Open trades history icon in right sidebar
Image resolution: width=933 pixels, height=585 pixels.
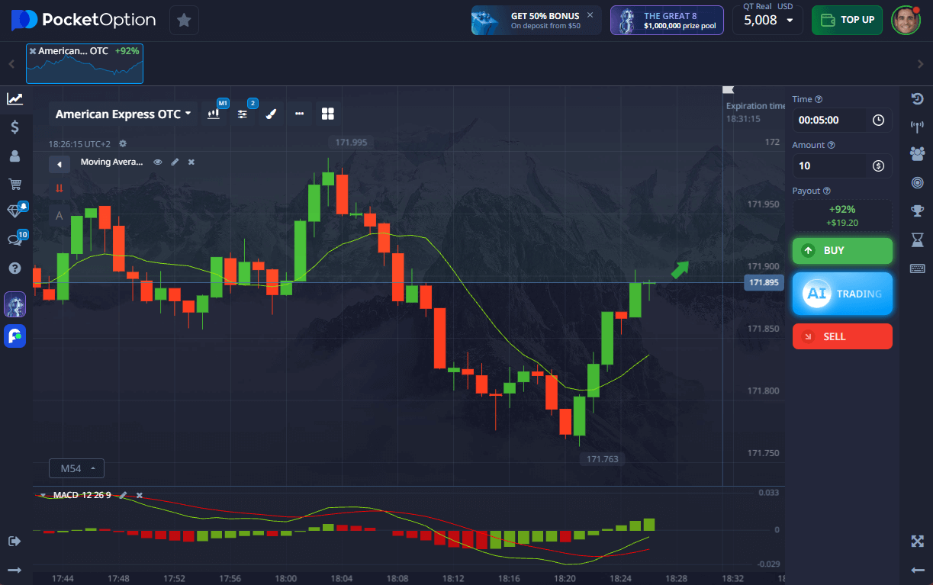(917, 98)
